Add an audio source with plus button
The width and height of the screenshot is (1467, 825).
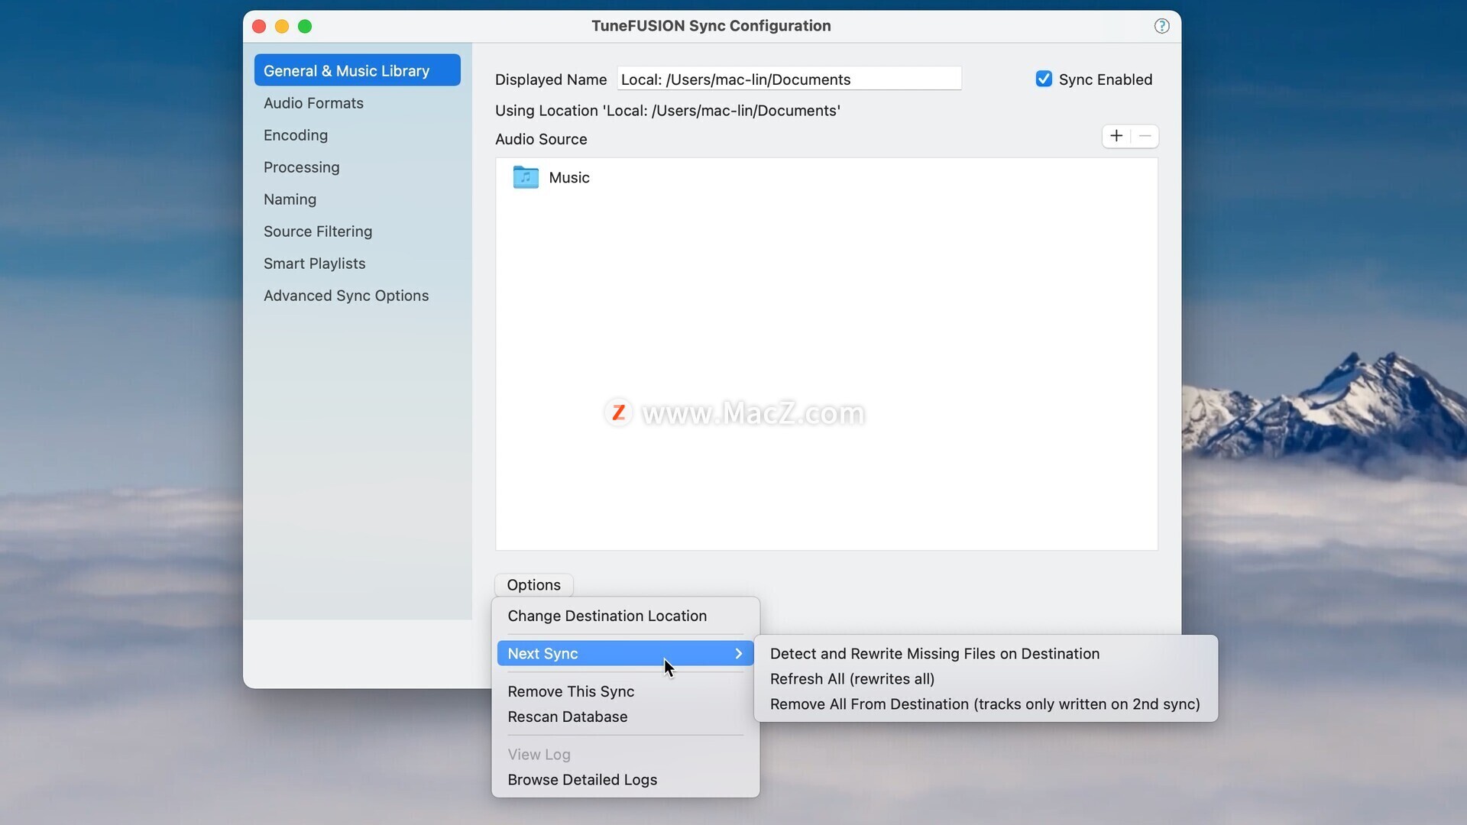click(1116, 136)
